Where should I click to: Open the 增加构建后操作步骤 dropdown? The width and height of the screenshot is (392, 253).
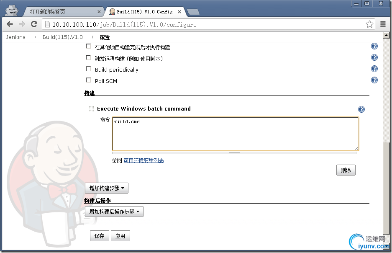pyautogui.click(x=114, y=212)
